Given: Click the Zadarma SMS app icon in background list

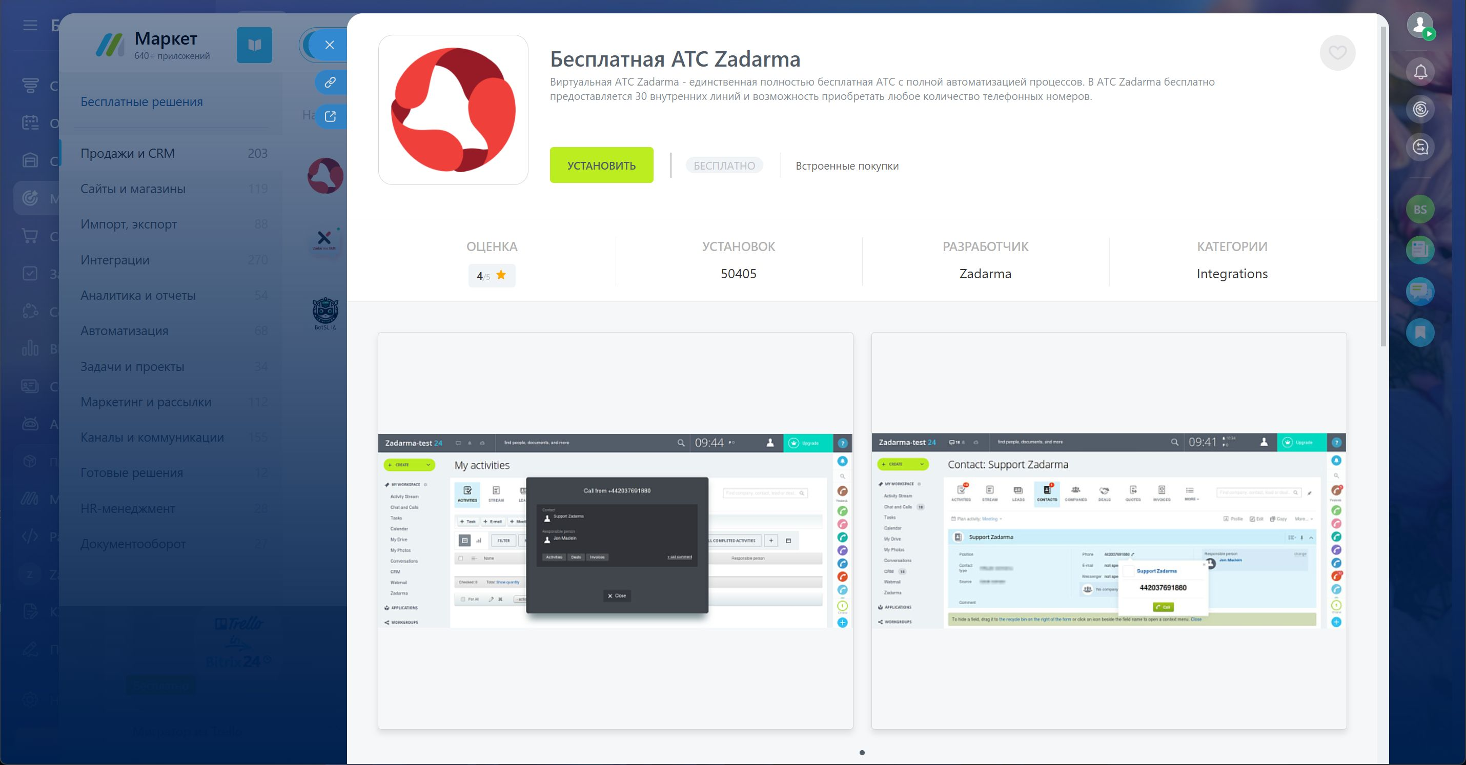Looking at the screenshot, I should 324,239.
